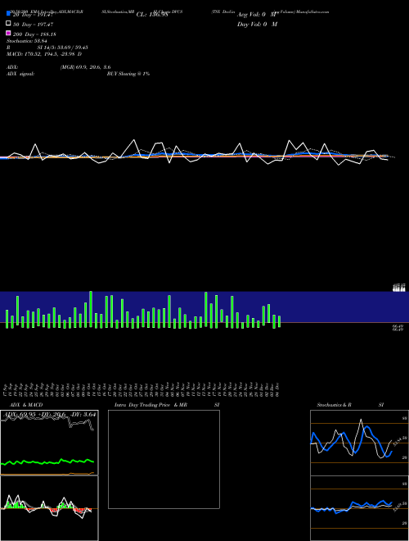Click the 'CL: 186.98' closing price text
The width and height of the screenshot is (409, 541).
pyautogui.click(x=152, y=15)
